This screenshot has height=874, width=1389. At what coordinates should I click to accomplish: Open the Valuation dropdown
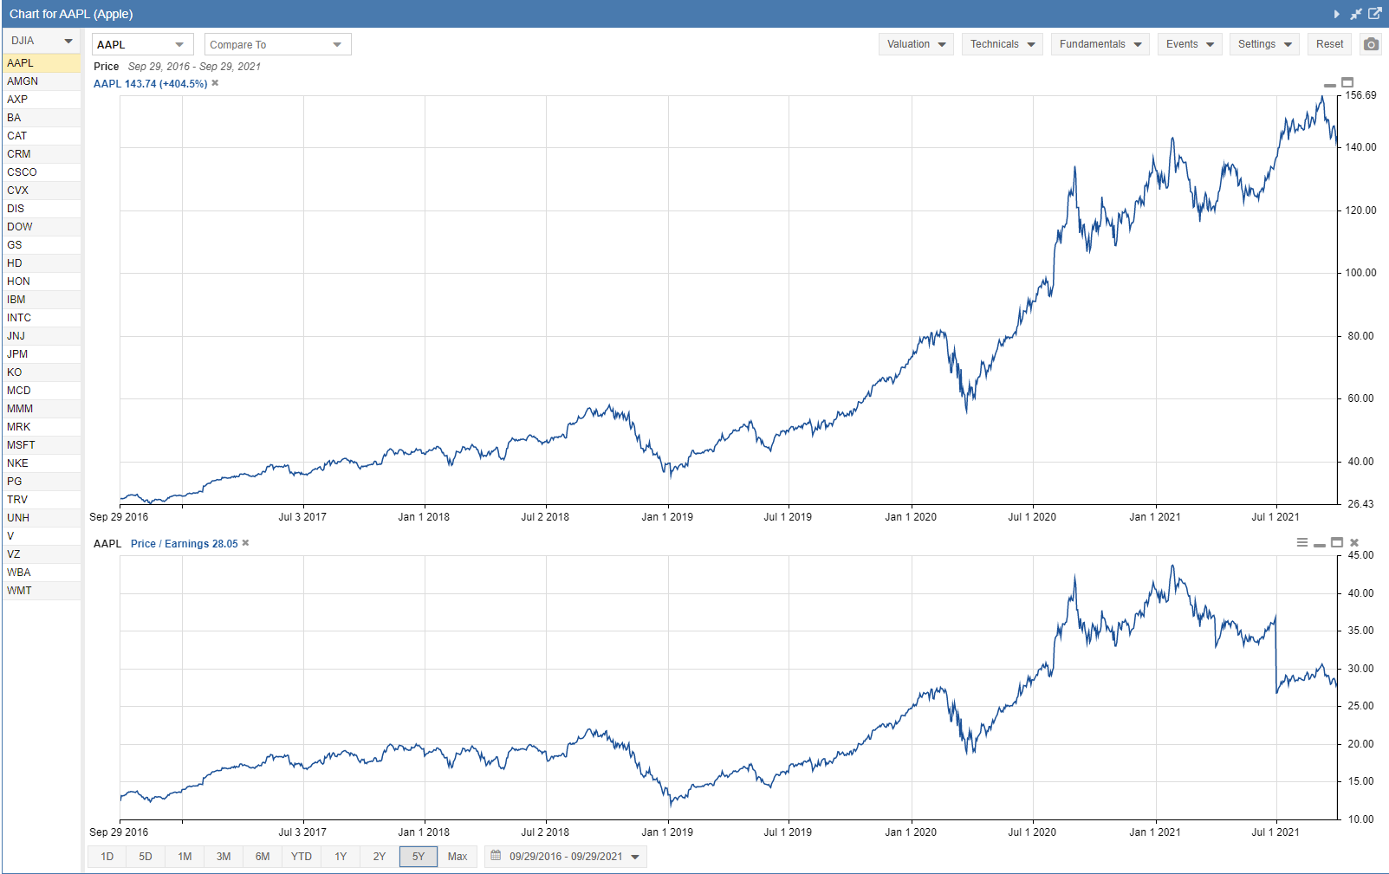[916, 44]
